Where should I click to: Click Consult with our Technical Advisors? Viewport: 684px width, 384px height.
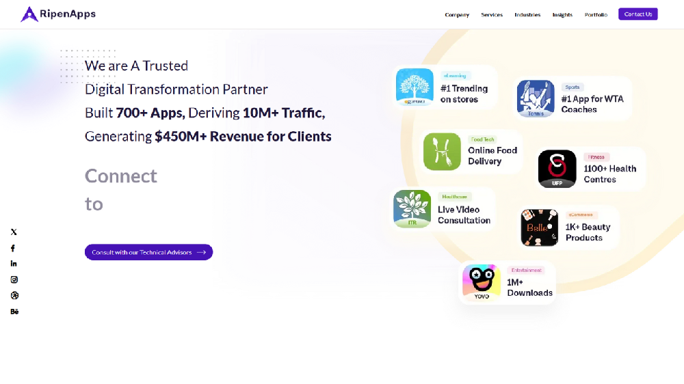148,252
